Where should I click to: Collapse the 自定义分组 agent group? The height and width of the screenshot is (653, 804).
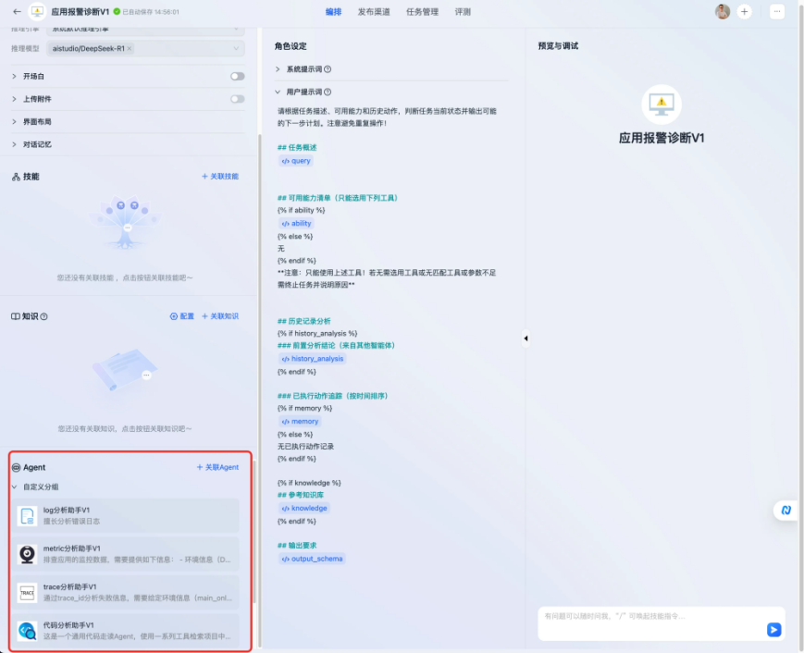(x=15, y=487)
